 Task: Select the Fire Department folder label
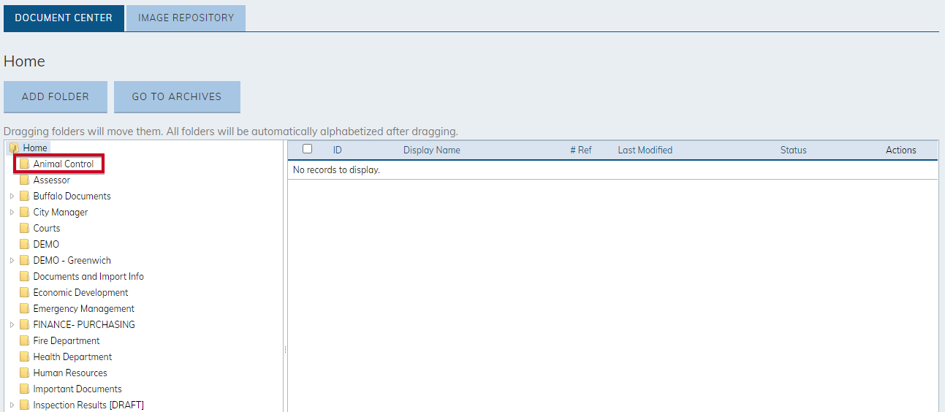(x=67, y=341)
